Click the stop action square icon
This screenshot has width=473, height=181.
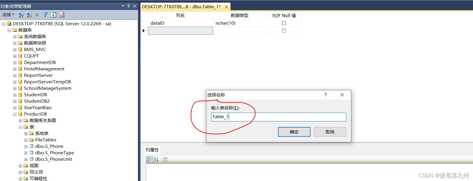click(37, 15)
